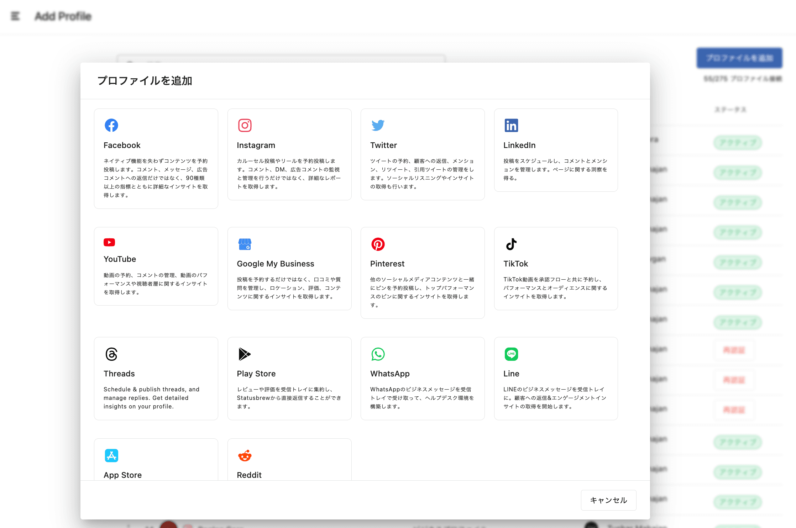Select the TikTok card title
Screen dimensions: 796x528
tap(515, 264)
